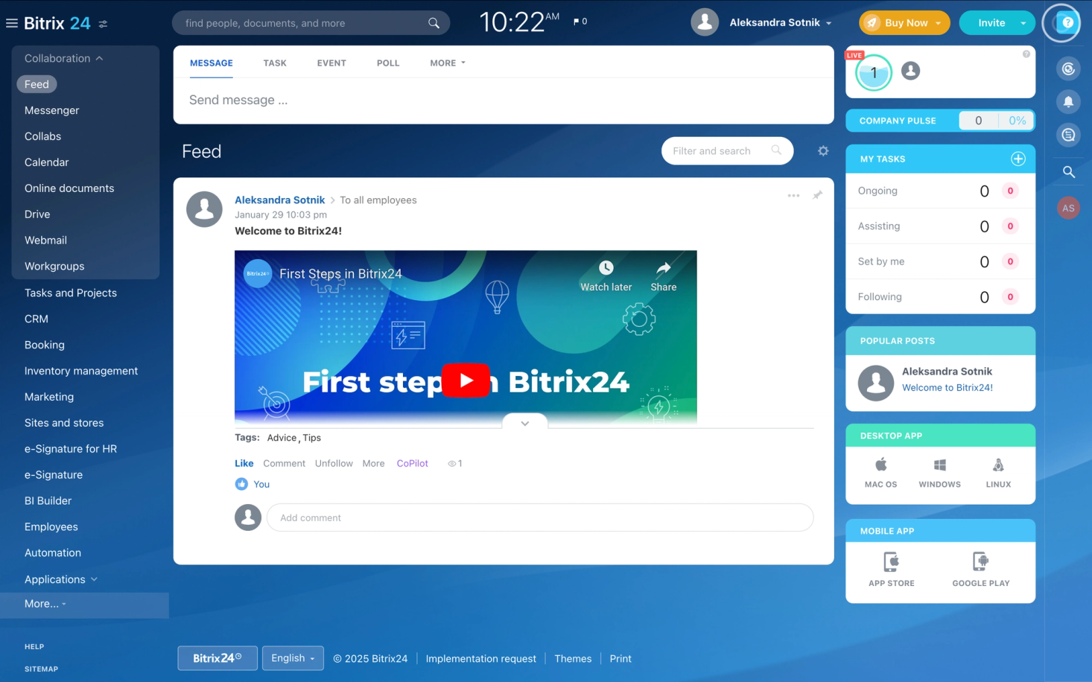Click the search icon in right rail
This screenshot has height=682, width=1092.
point(1068,172)
